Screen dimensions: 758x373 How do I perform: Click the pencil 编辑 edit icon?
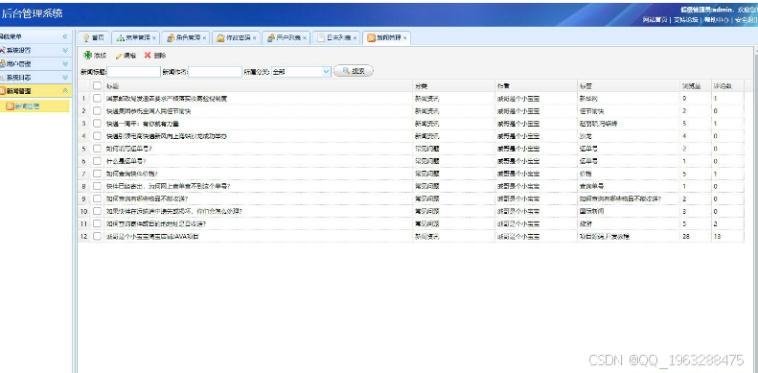point(119,57)
